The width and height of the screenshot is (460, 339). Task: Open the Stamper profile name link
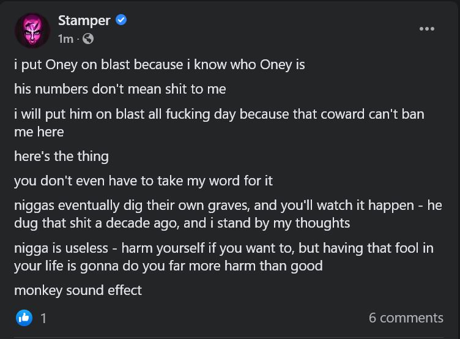(x=84, y=20)
